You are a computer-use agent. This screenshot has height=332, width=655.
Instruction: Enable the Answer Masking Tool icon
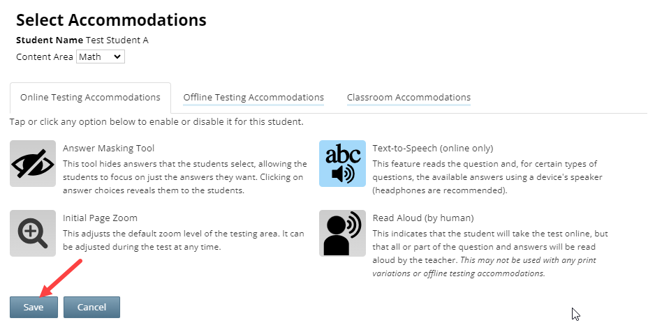pyautogui.click(x=33, y=163)
